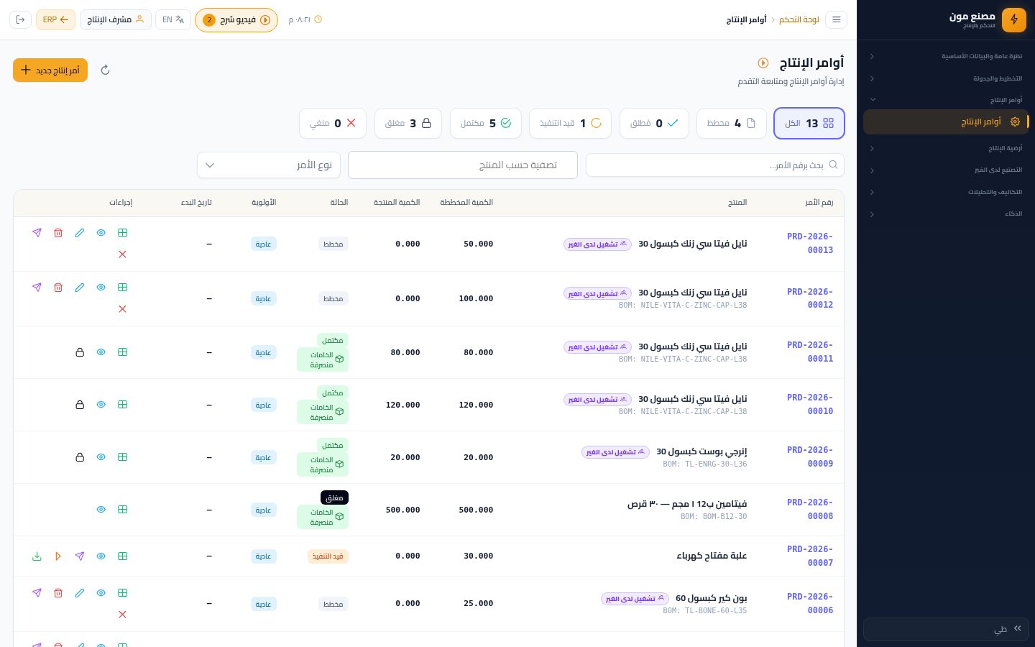Image resolution: width=1035 pixels, height=647 pixels.
Task: Cancel order PRD-2026-00012 with red X
Action: (x=123, y=309)
